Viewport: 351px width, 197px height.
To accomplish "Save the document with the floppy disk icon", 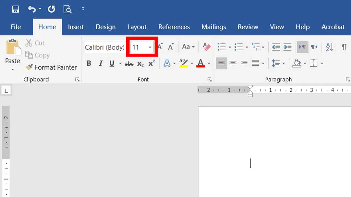I will tap(16, 9).
